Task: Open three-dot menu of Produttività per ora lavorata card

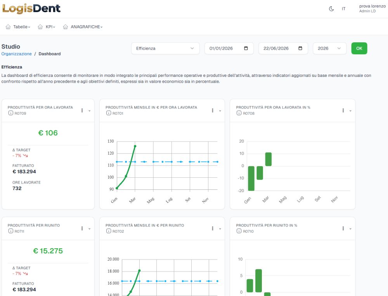Action: coord(82,111)
